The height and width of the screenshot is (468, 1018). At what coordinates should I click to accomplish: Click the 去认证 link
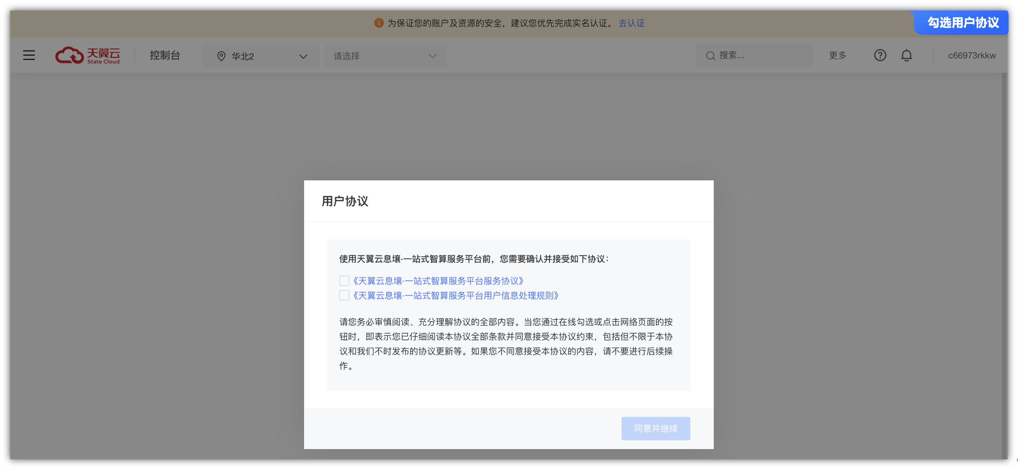pos(631,23)
